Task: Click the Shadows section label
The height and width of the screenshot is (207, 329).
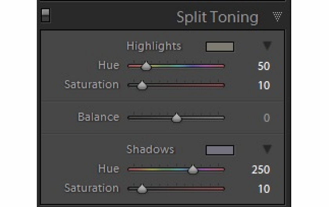Action: (150, 150)
